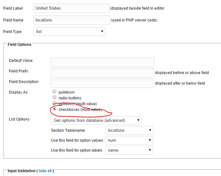Select the 'pulldown' radio button

click(x=54, y=92)
